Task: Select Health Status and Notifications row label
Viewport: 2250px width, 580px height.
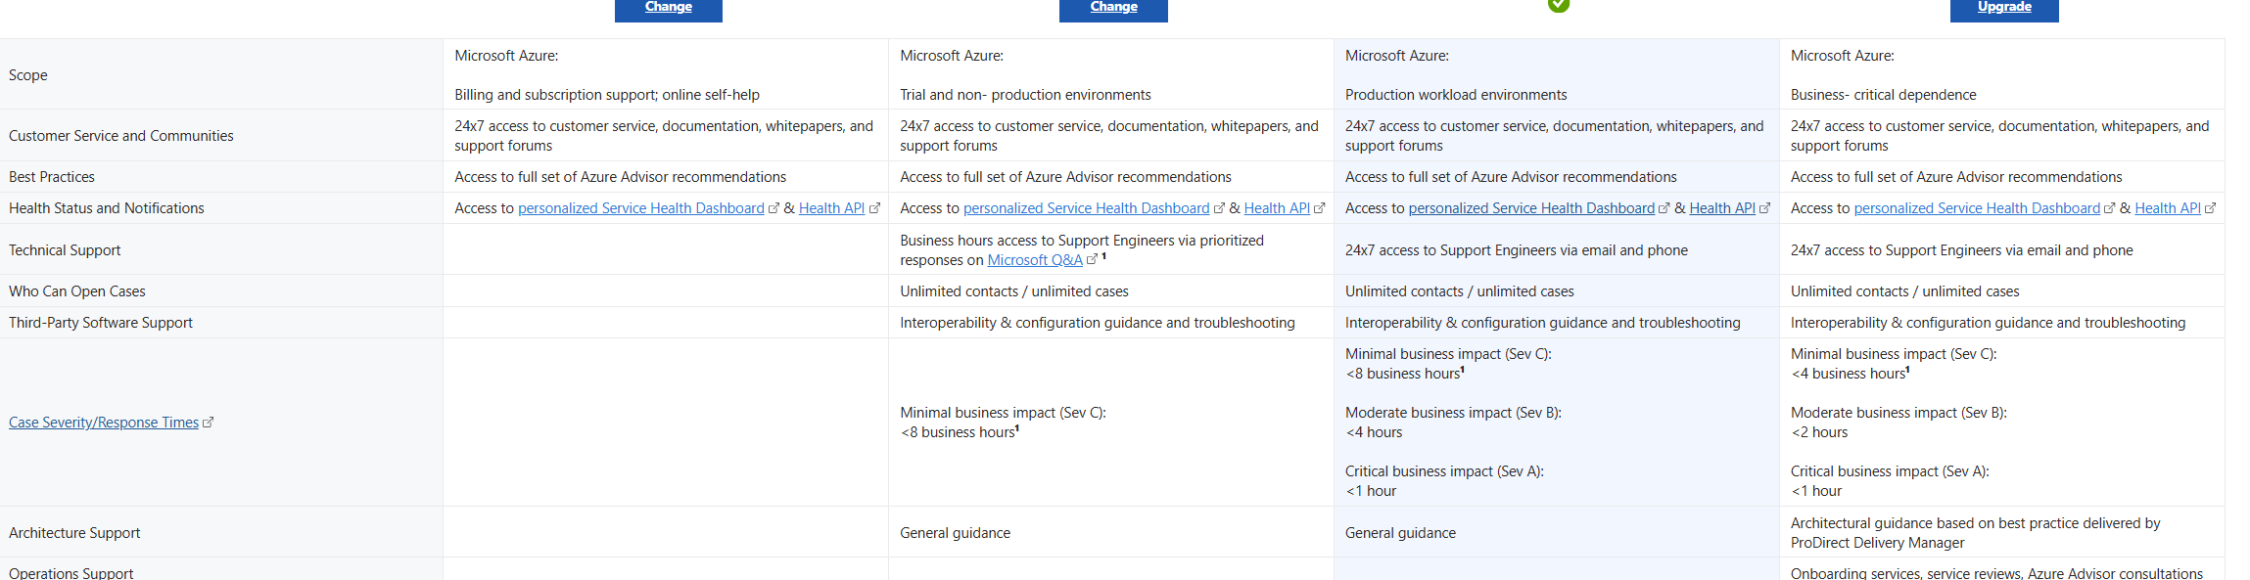Action: point(107,208)
